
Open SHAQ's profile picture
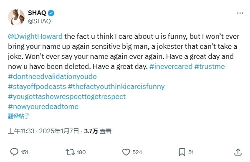point(16,17)
